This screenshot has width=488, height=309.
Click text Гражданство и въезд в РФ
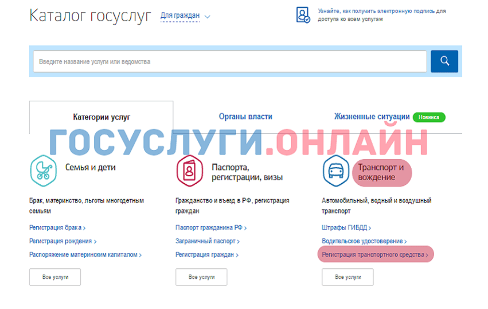[214, 201]
